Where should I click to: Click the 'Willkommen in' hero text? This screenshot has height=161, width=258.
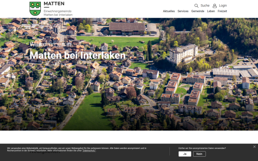click(50, 44)
